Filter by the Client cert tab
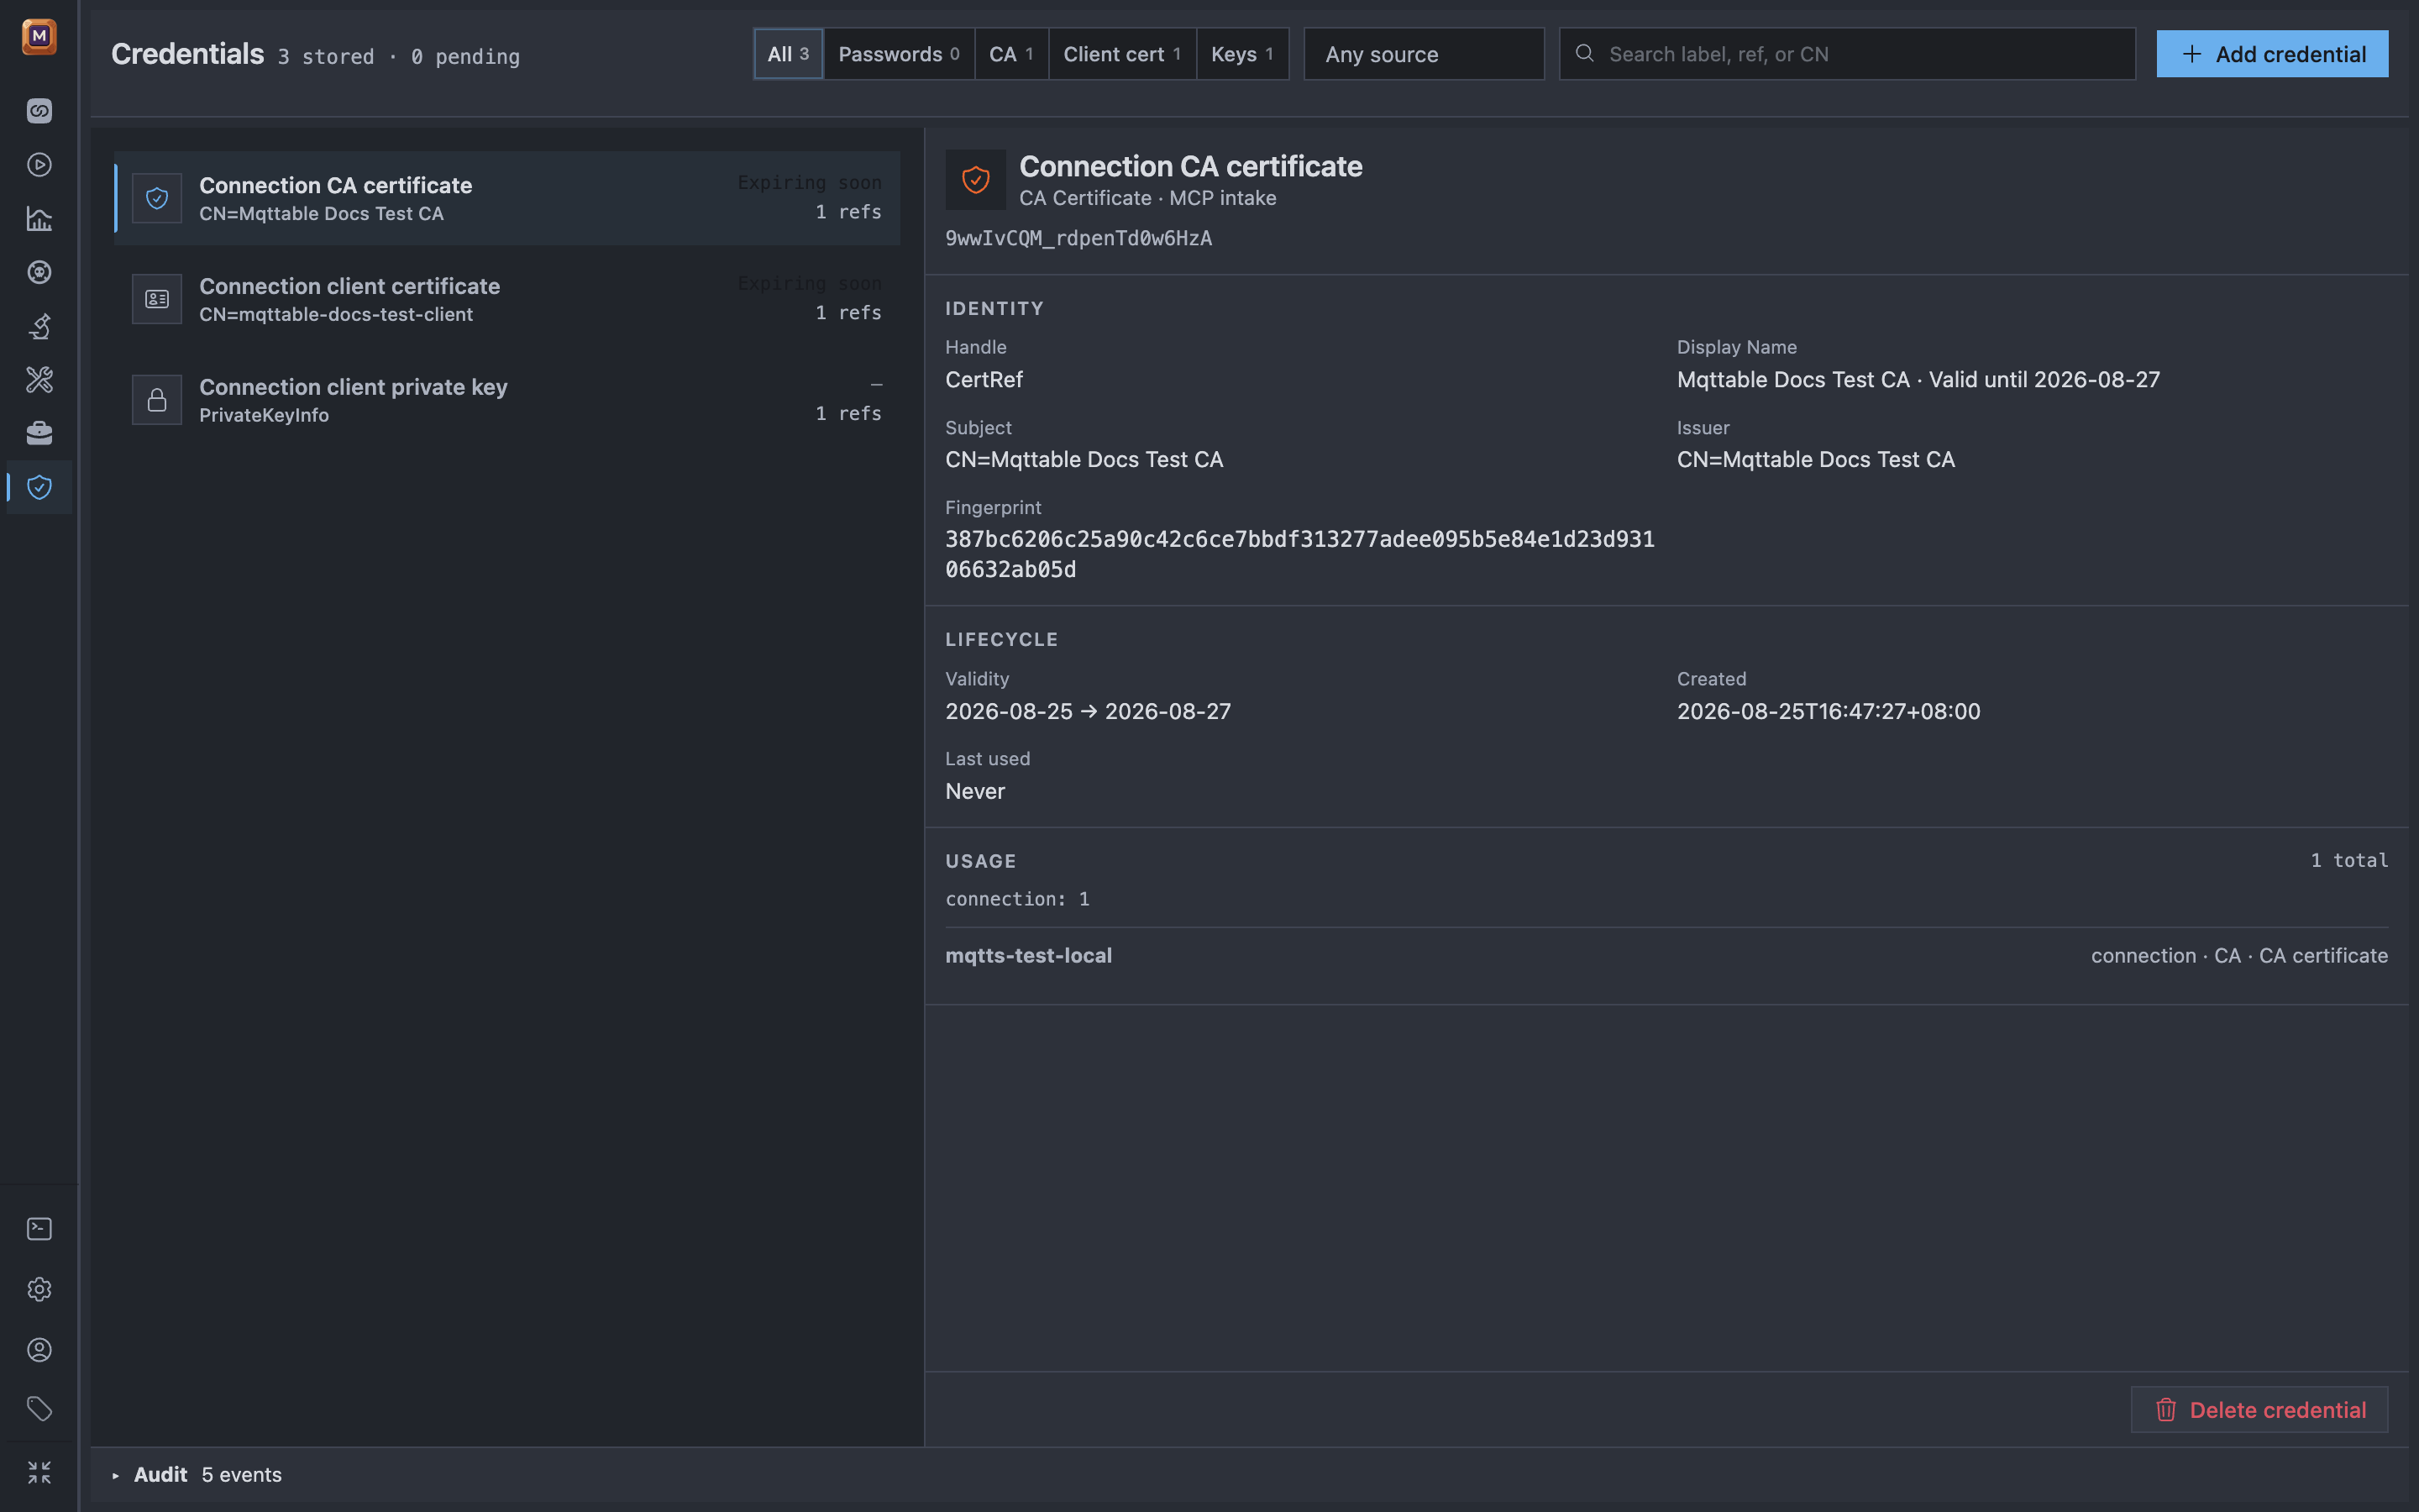Viewport: 2419px width, 1512px height. (1121, 54)
